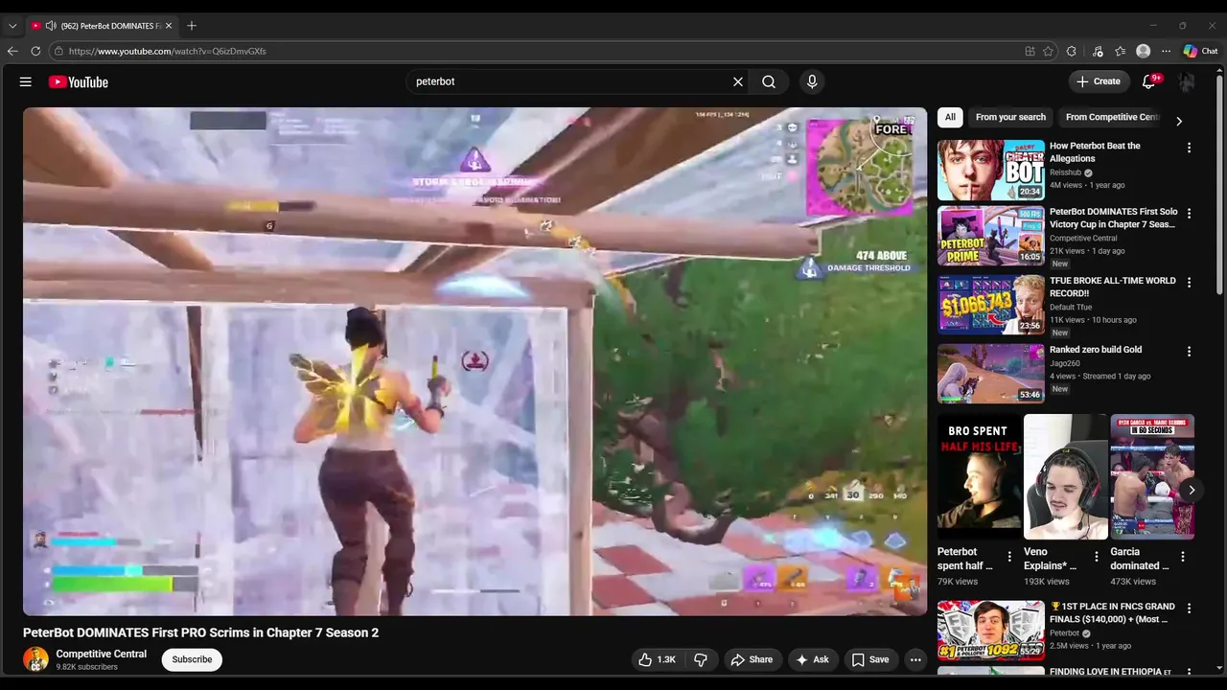Click the magnifying glass search button
Image resolution: width=1227 pixels, height=690 pixels.
pos(769,81)
